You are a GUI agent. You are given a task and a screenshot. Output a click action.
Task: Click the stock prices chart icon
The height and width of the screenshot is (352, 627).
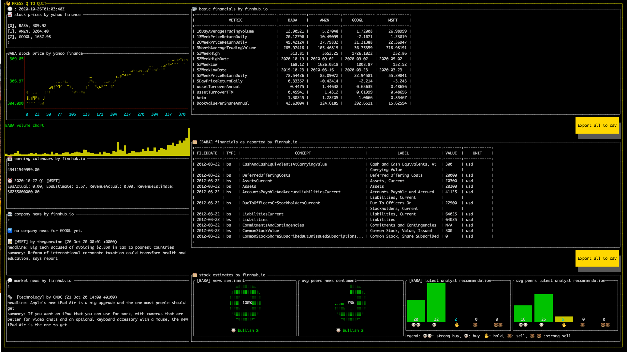pos(10,15)
